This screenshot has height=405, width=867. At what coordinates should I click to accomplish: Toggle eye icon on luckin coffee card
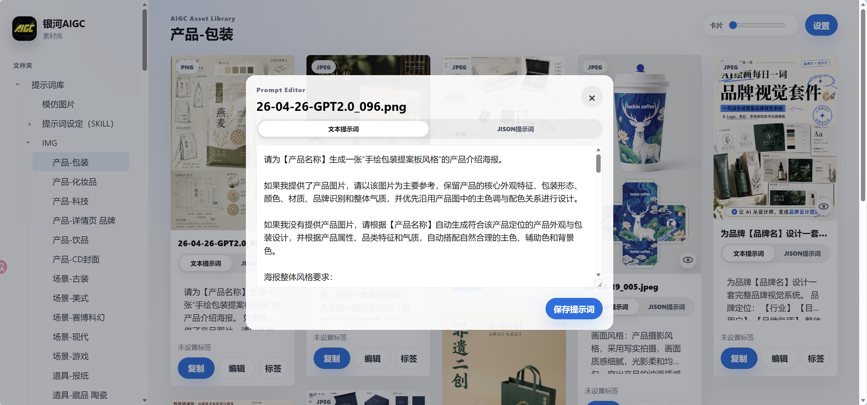click(x=688, y=260)
